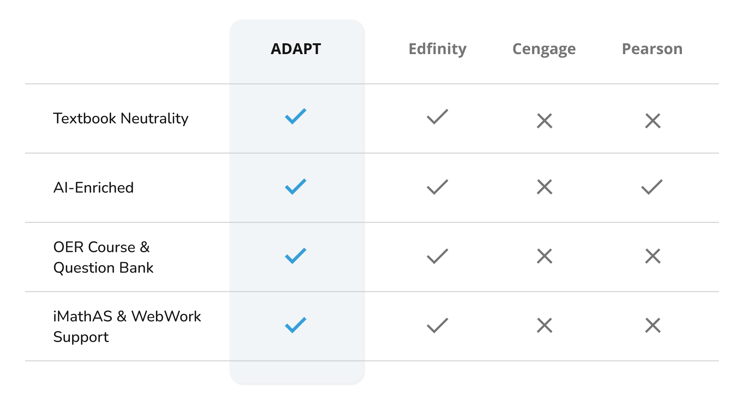Click Edfinity's checkmark for iMathAS & WebWork Support
Viewport: 744px width, 409px height.
pos(438,325)
